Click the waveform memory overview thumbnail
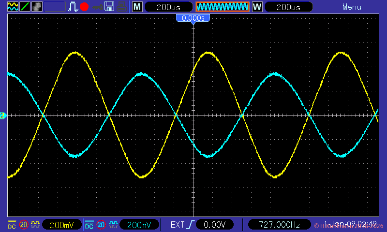387x232 pixels. coord(222,7)
